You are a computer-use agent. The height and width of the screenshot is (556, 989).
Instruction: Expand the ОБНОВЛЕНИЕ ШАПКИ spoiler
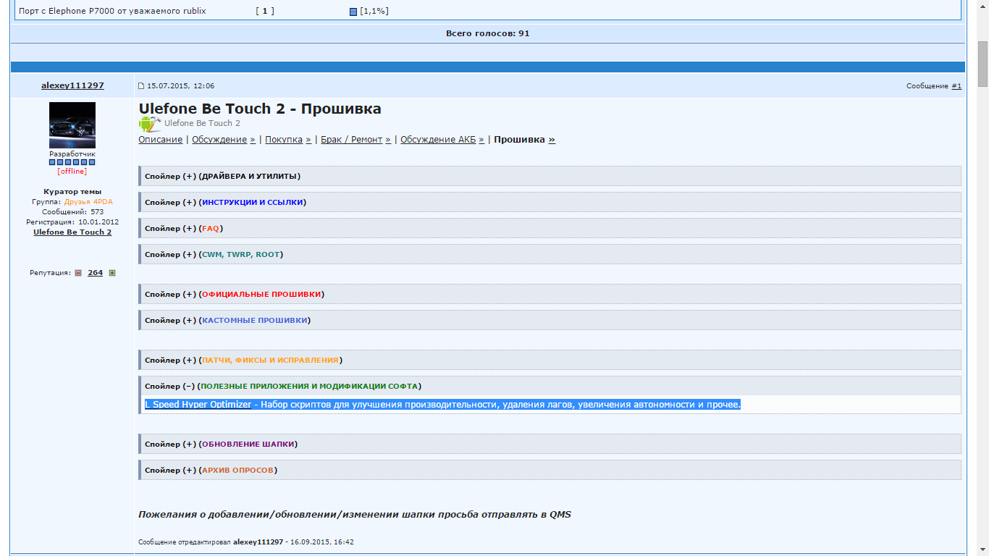550,444
